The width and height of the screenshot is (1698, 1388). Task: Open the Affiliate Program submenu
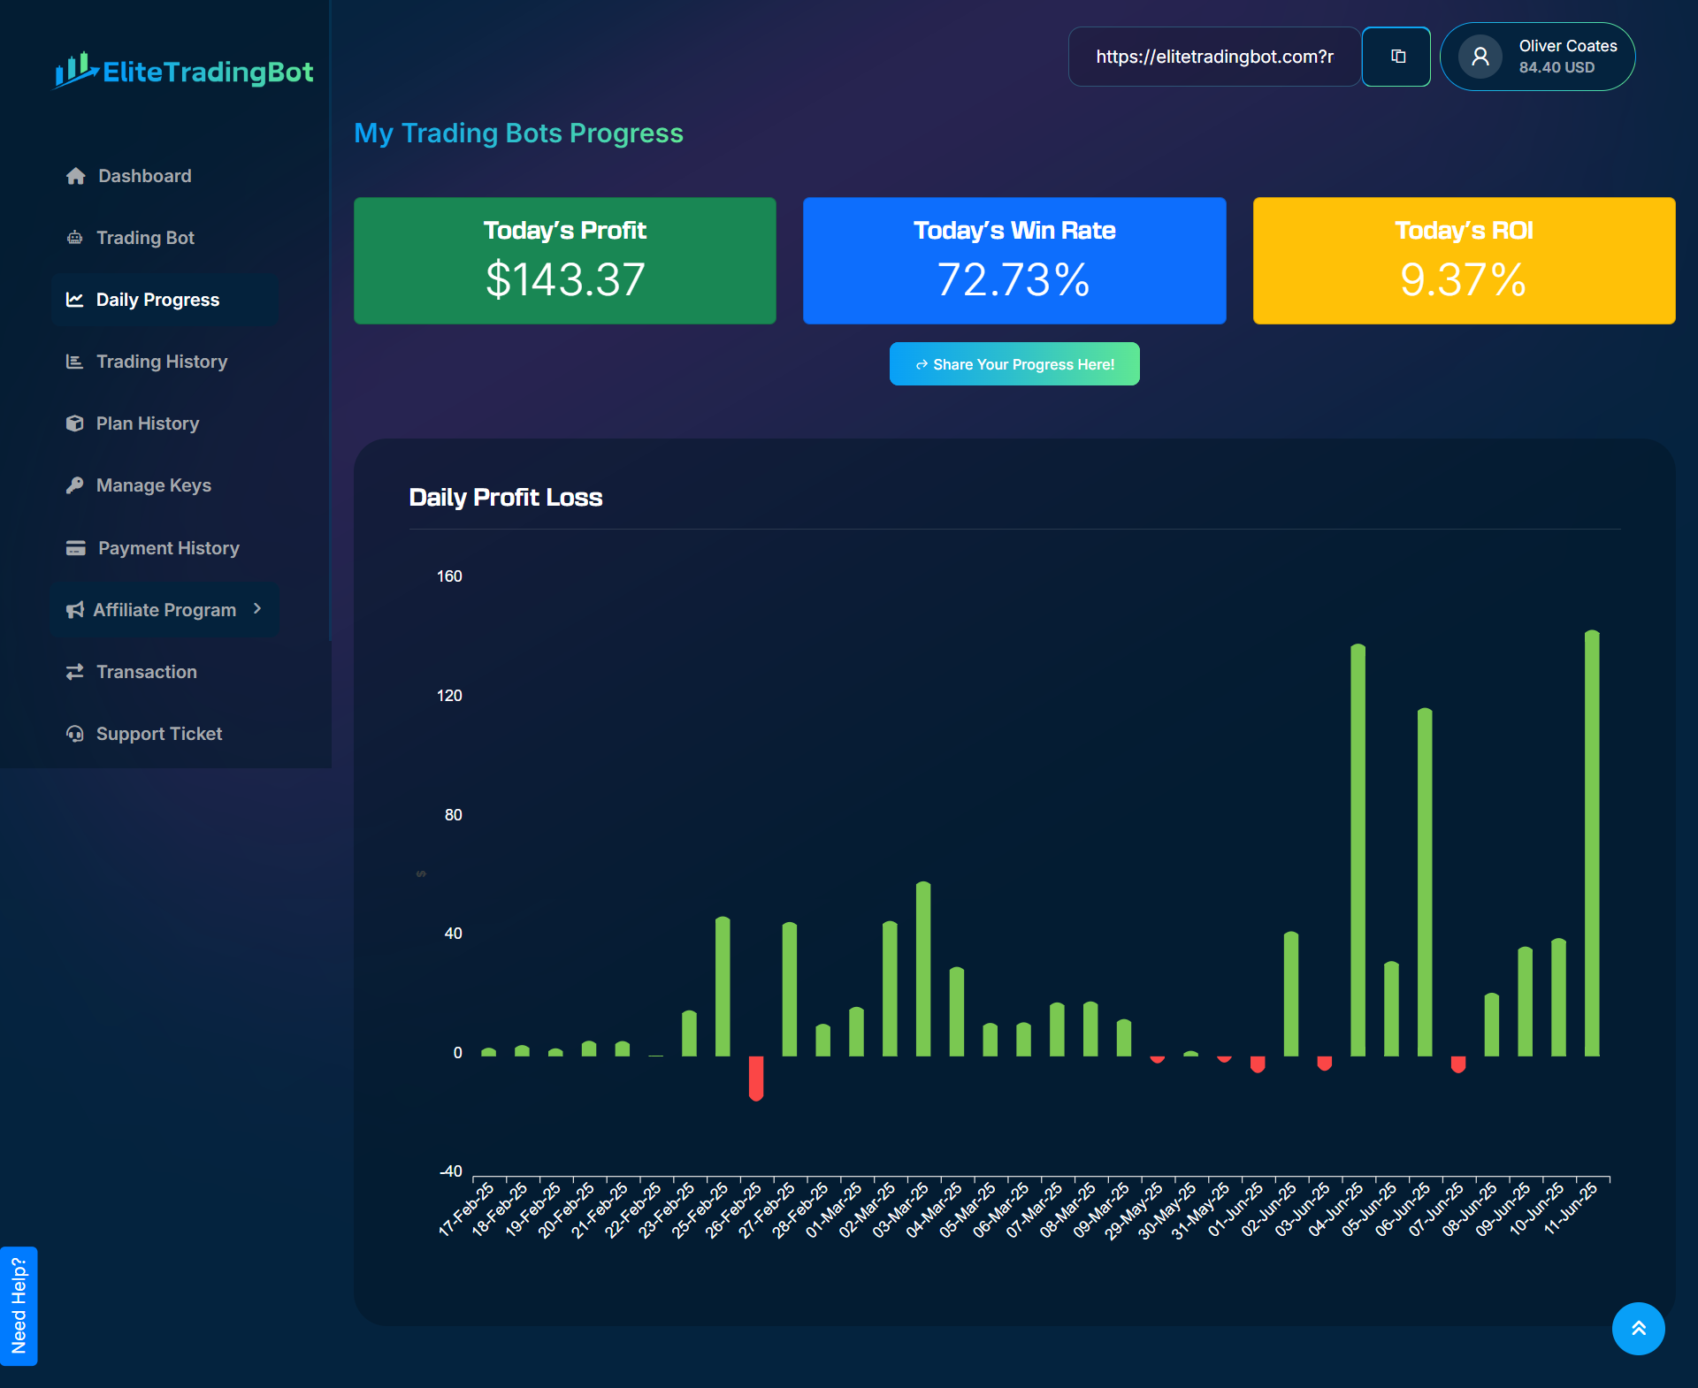tap(164, 610)
